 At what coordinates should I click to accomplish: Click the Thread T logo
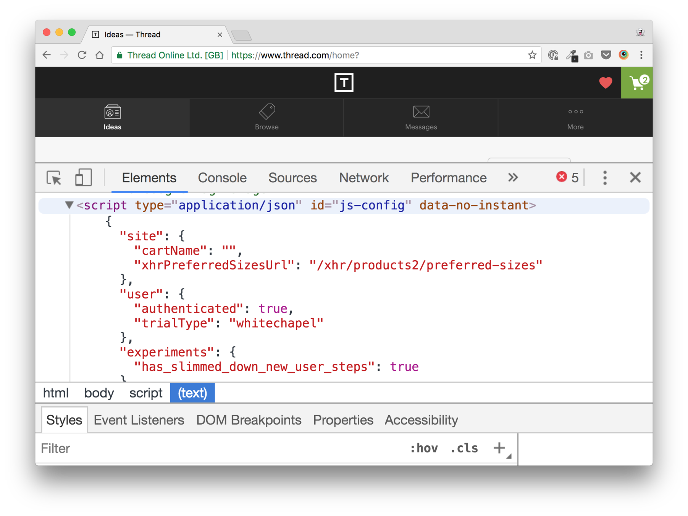tap(344, 83)
